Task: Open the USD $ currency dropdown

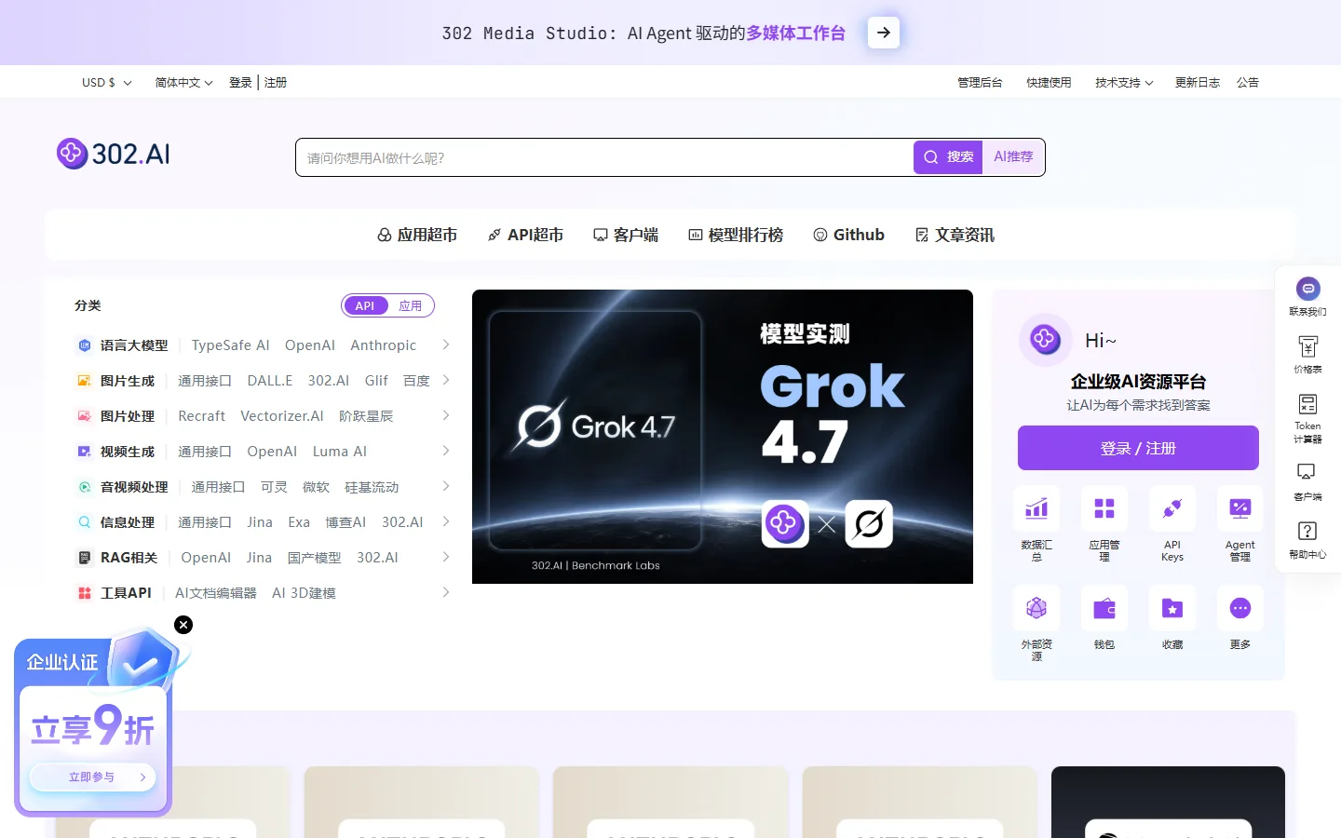Action: pyautogui.click(x=106, y=83)
